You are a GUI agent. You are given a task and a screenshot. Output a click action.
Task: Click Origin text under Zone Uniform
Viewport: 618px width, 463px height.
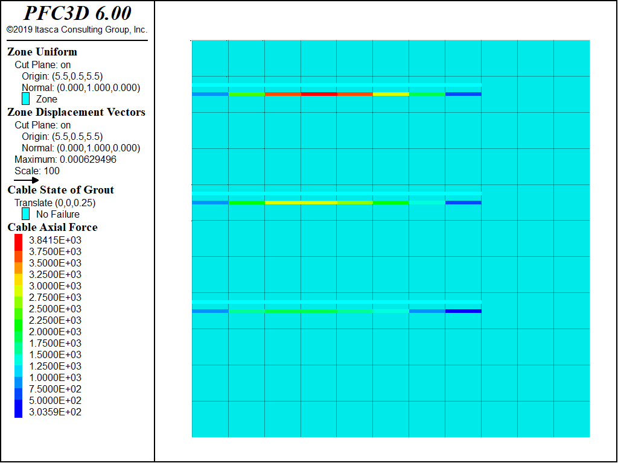(62, 77)
